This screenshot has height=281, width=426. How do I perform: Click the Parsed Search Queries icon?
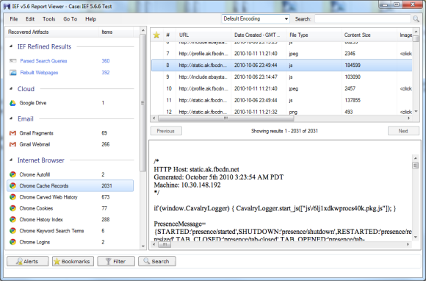[12, 61]
